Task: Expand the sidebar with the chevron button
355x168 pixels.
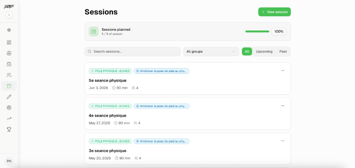Action: click(9, 15)
